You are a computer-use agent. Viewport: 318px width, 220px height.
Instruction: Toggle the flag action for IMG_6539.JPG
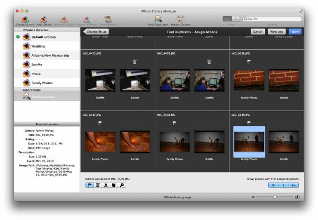90,185
